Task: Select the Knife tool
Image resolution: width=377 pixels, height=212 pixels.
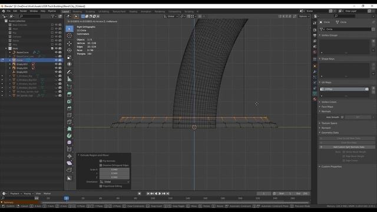Action: [70, 122]
